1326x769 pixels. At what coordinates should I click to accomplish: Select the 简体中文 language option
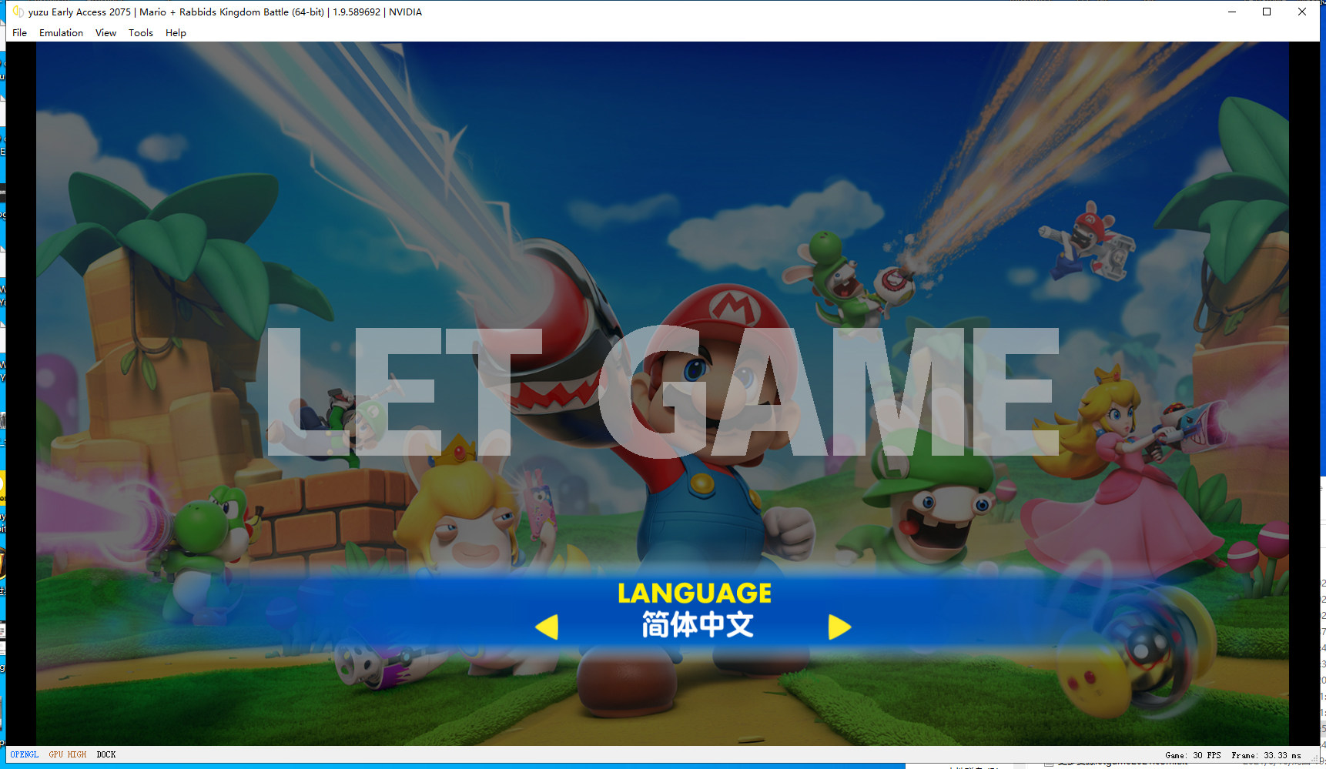(697, 625)
